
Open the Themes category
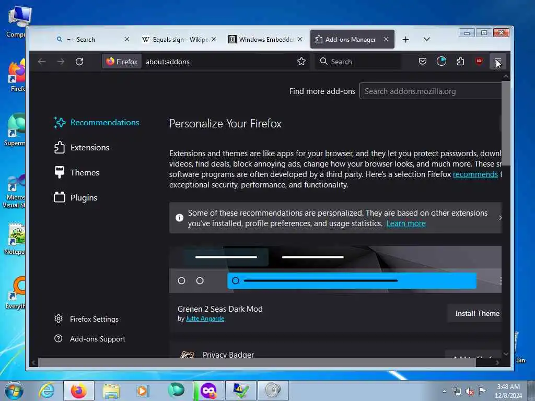pyautogui.click(x=76, y=172)
